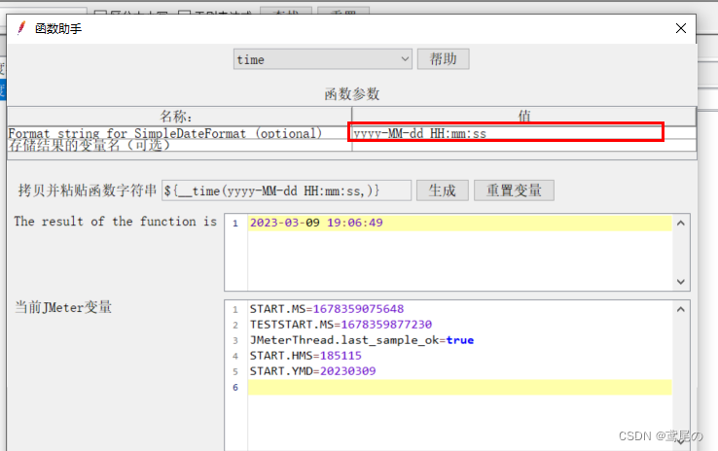Click the result line showing 2023-03-09 19:06:49
718x451 pixels.
[x=316, y=223]
